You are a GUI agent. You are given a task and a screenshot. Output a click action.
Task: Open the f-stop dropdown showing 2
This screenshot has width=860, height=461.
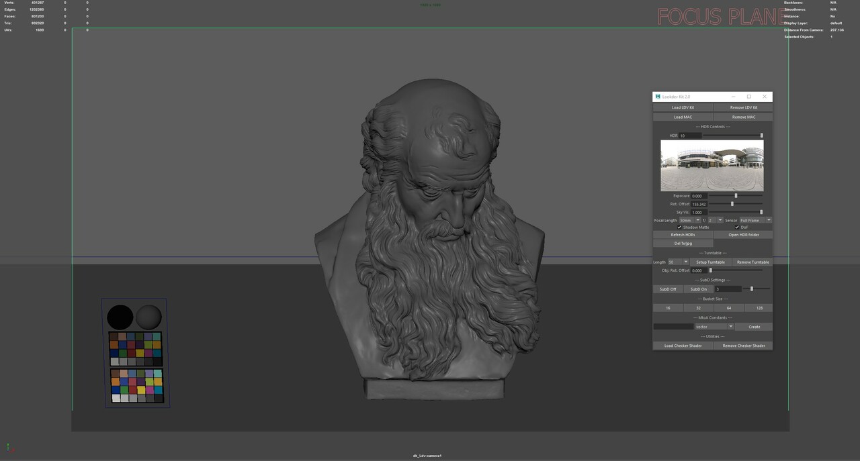pyautogui.click(x=716, y=220)
